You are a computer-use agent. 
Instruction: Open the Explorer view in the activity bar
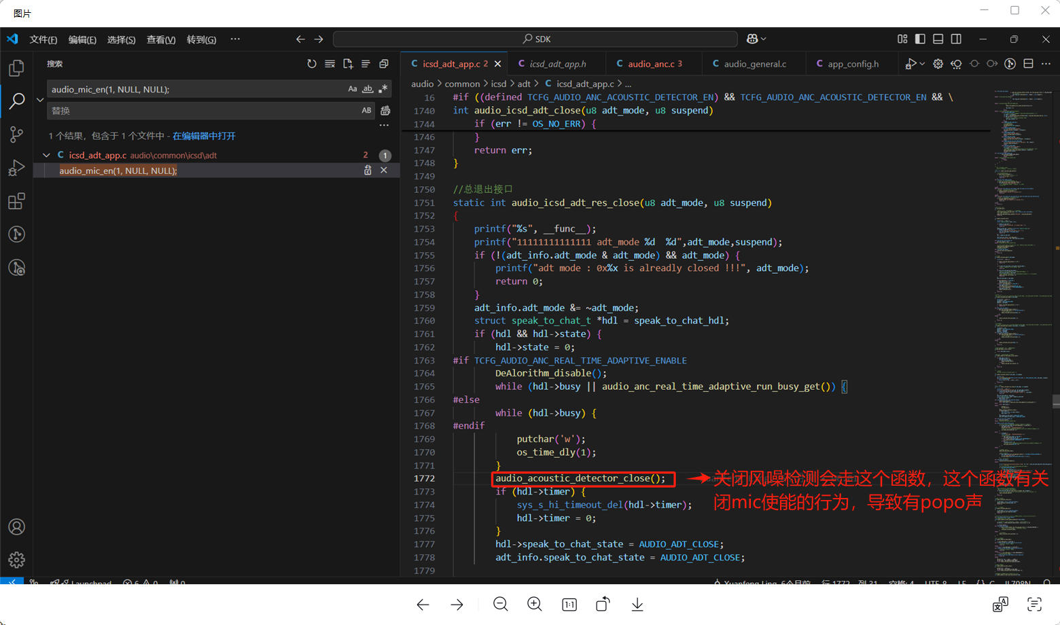pos(16,68)
